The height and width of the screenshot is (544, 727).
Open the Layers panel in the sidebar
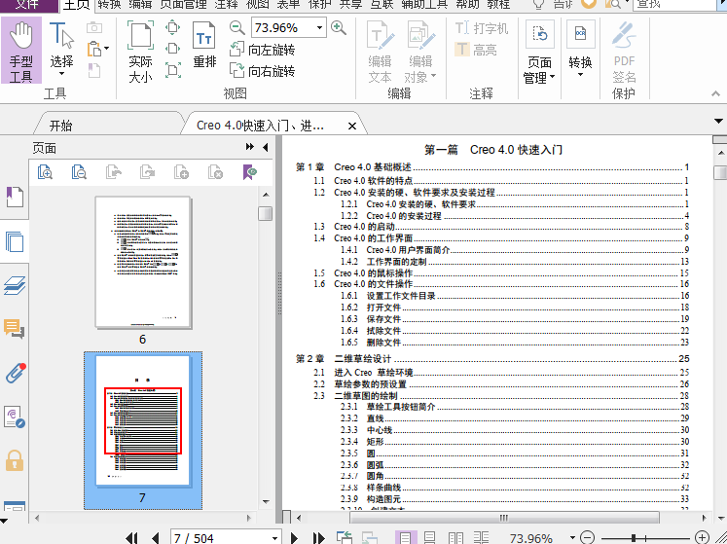click(15, 286)
